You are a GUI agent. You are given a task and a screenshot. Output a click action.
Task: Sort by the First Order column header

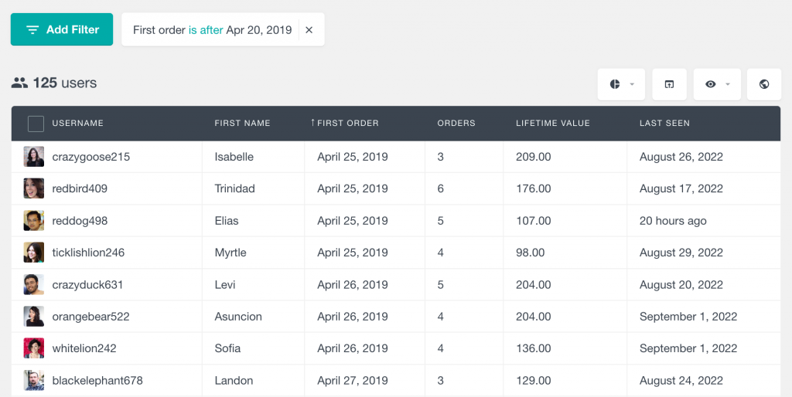tap(347, 124)
